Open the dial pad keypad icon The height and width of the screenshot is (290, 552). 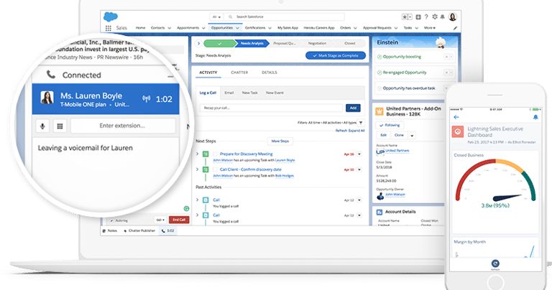(x=60, y=126)
